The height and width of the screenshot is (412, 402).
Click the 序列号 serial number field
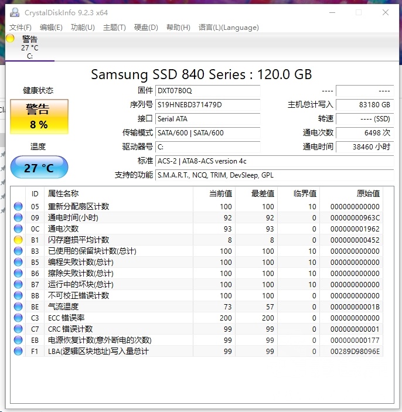(x=207, y=104)
